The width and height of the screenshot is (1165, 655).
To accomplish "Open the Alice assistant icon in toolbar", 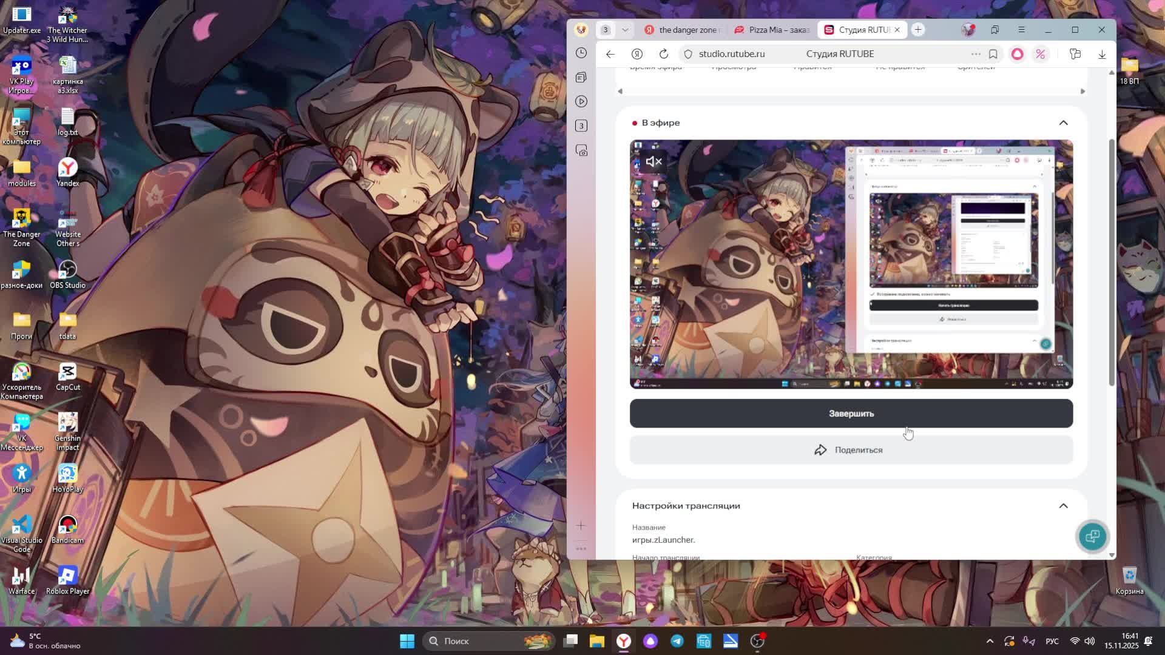I will click(x=1017, y=54).
